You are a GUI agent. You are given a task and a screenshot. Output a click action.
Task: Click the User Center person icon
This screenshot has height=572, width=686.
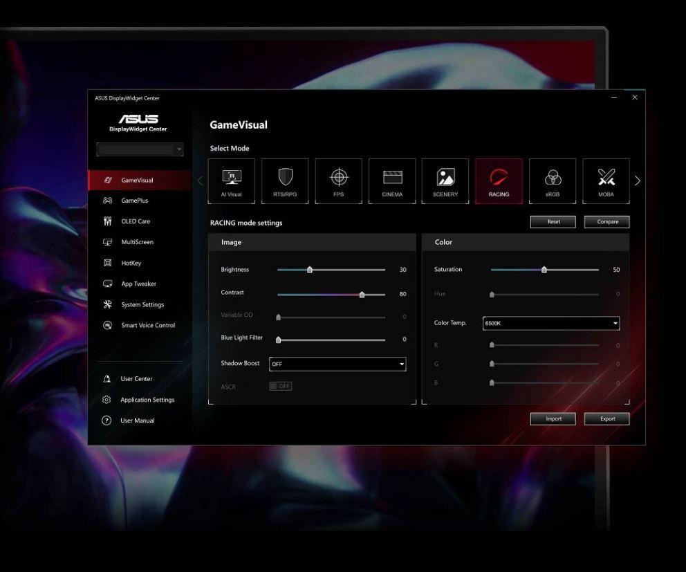[106, 378]
